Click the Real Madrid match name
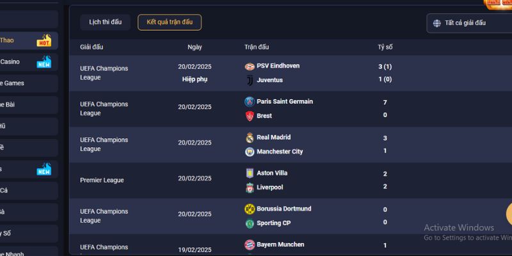The height and width of the screenshot is (256, 512). click(274, 138)
